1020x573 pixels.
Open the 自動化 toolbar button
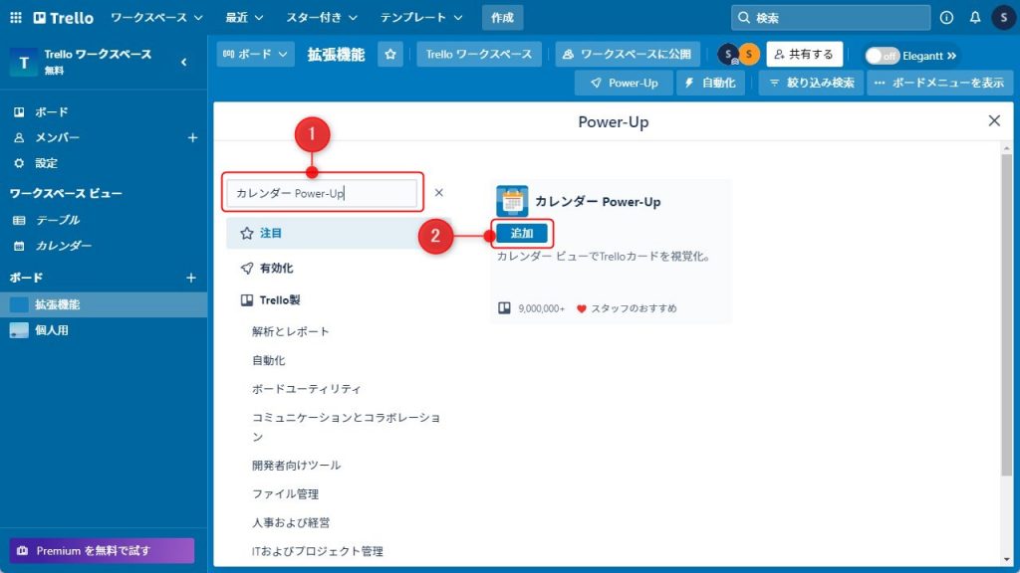click(x=711, y=84)
